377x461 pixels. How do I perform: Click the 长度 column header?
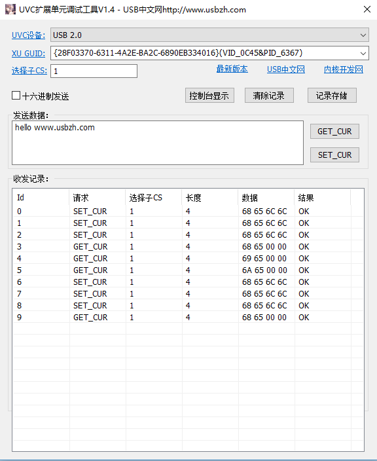[210, 198]
